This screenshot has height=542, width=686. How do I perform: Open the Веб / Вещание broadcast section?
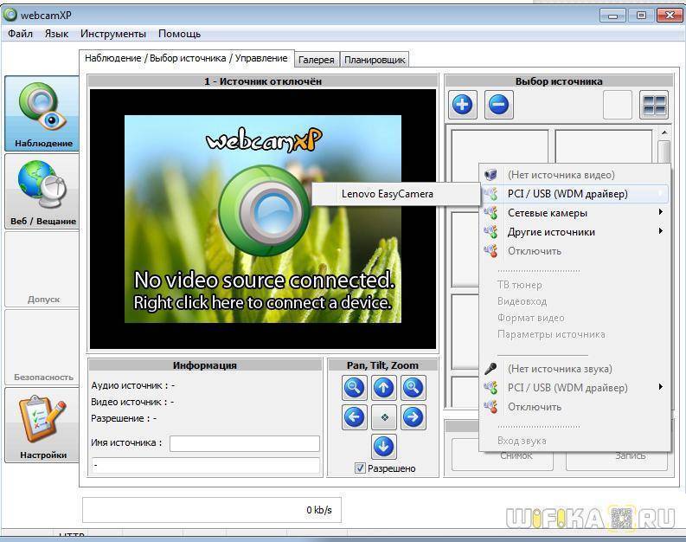(x=42, y=191)
